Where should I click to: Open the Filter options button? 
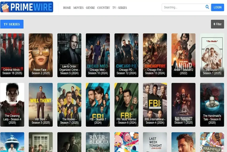coord(217,24)
